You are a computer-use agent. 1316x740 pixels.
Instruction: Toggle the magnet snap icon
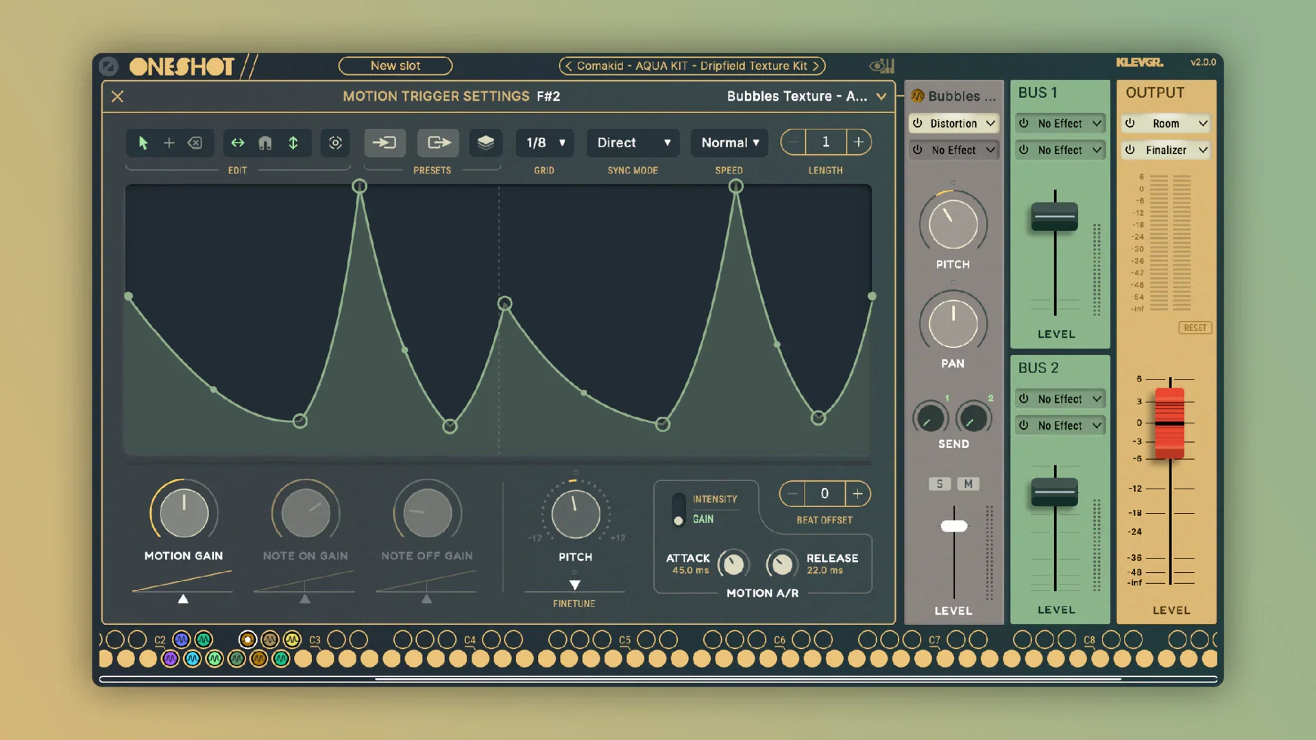tap(265, 143)
